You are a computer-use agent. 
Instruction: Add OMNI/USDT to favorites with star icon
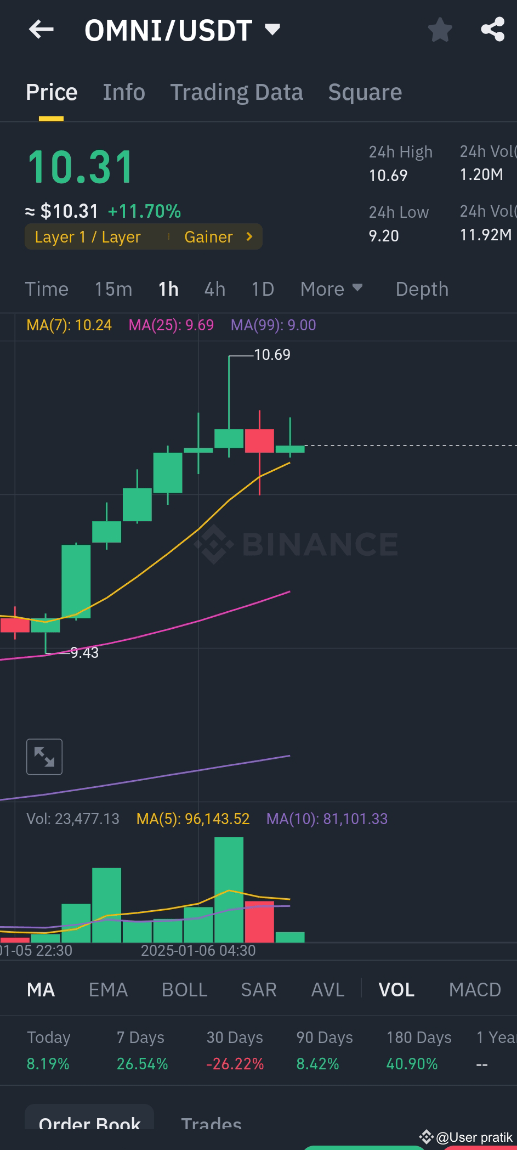coord(440,30)
